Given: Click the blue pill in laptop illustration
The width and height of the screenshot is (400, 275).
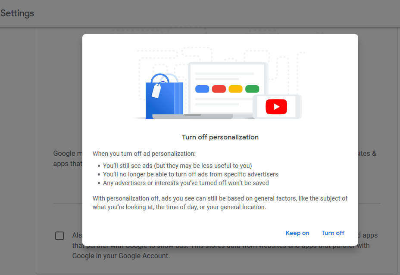Looking at the screenshot, I should click(x=202, y=89).
